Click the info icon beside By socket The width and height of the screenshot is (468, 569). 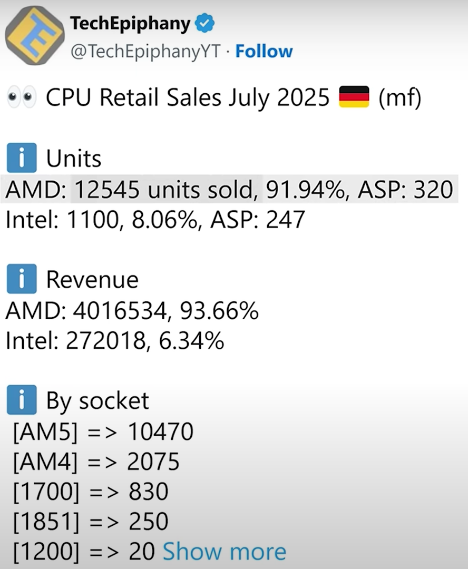pos(22,400)
